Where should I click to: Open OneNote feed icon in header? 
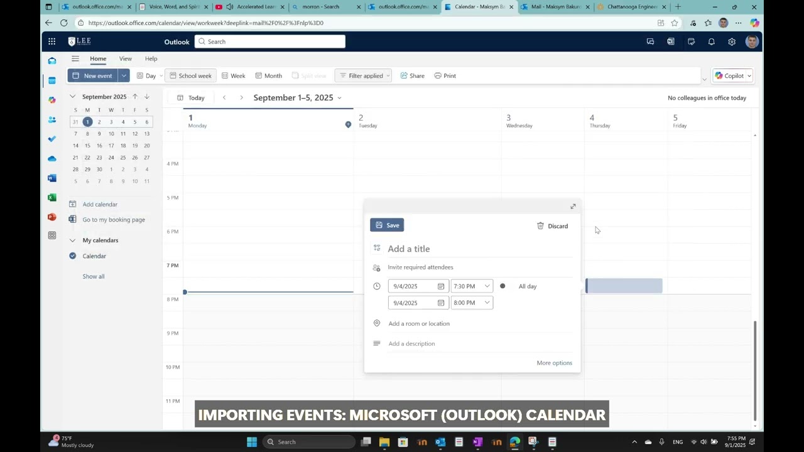671,41
